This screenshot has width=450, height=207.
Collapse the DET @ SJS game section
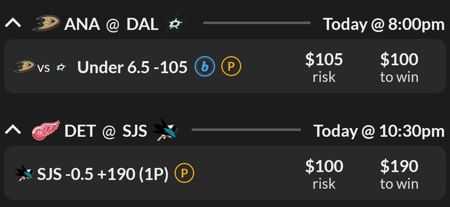click(x=13, y=130)
